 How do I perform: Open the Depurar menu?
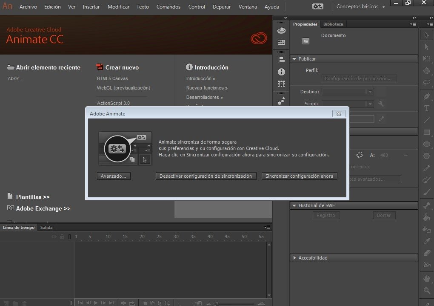221,7
